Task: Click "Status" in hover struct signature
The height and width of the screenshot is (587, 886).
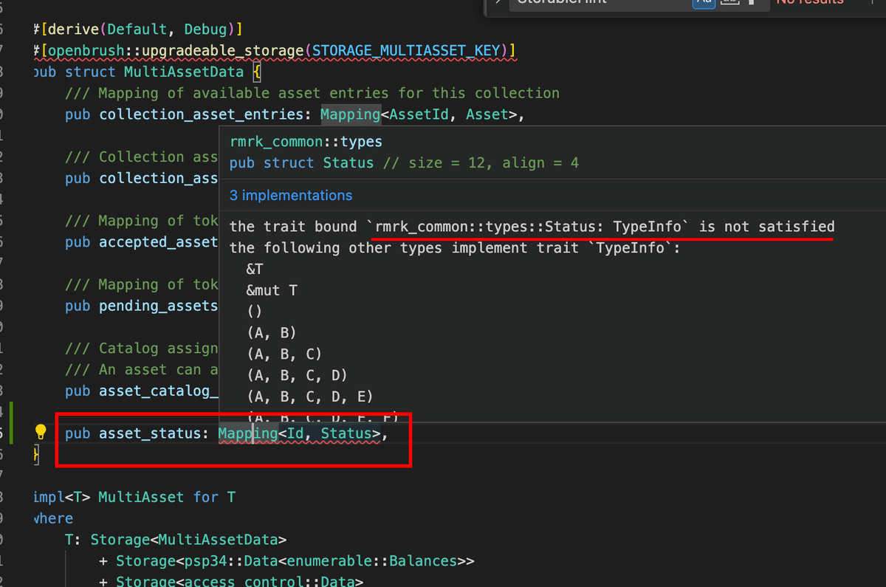Action: (348, 163)
